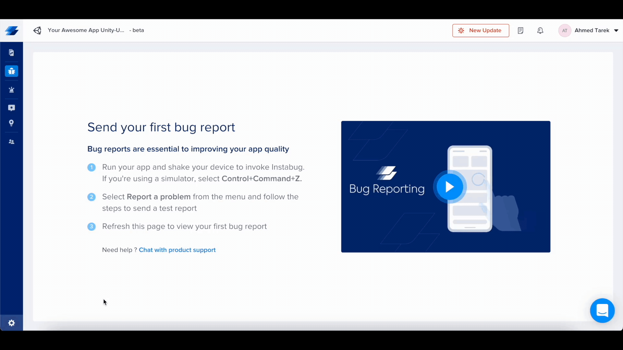Click the AT user avatar
Image resolution: width=623 pixels, height=350 pixels.
(x=565, y=30)
